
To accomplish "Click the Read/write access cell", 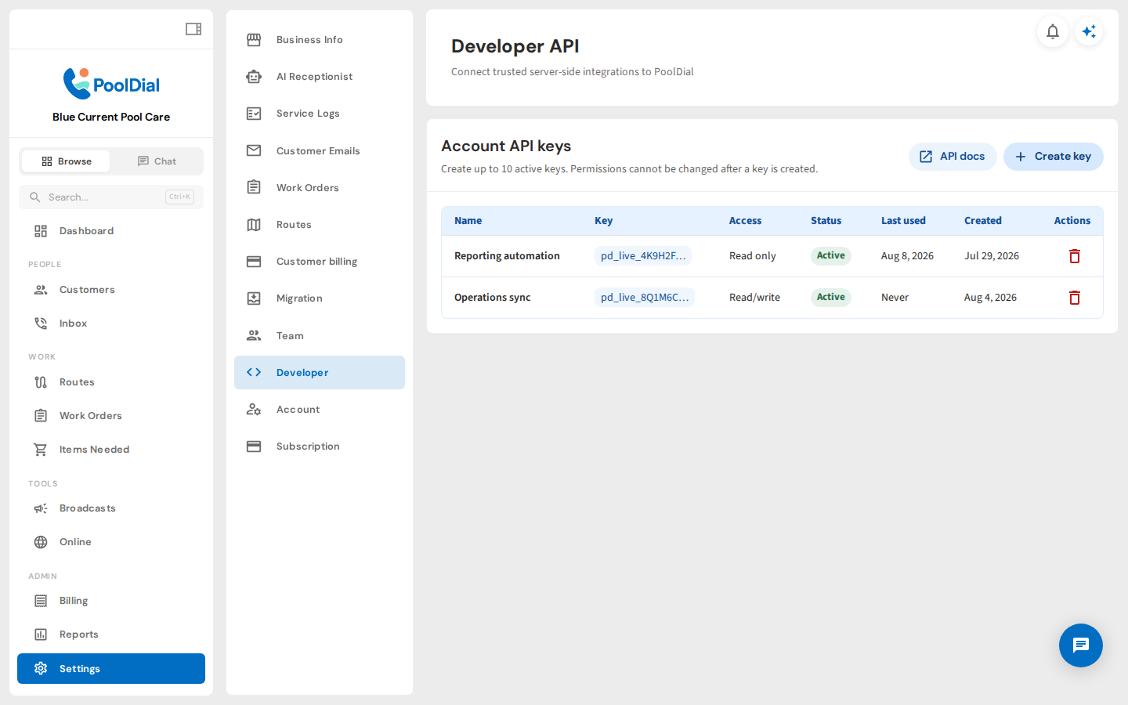I will click(754, 298).
